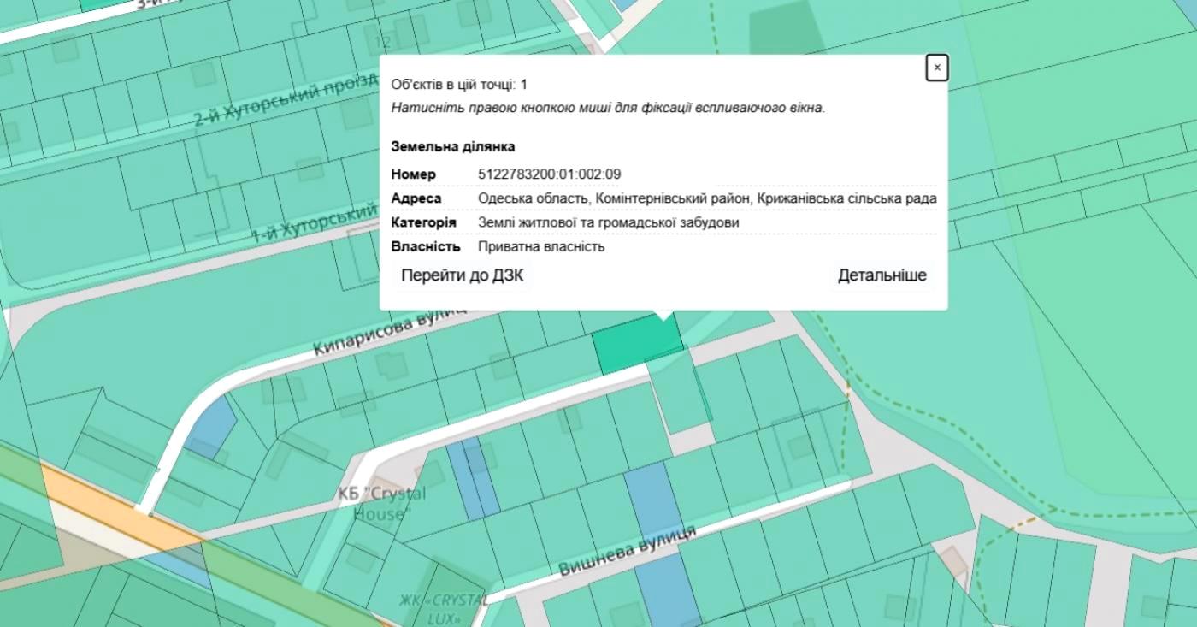This screenshot has height=627, width=1197.
Task: Click the "Вишнева вулиця" street label
Action: 626,552
